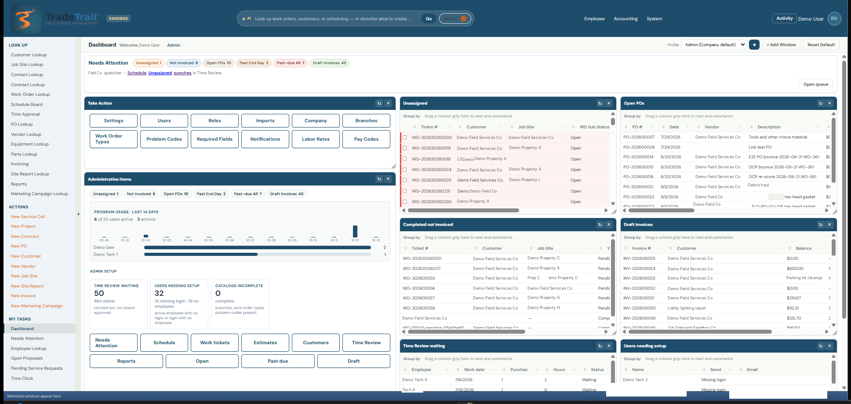Click the Unassigned panel horizontal scrollbar

click(463, 211)
